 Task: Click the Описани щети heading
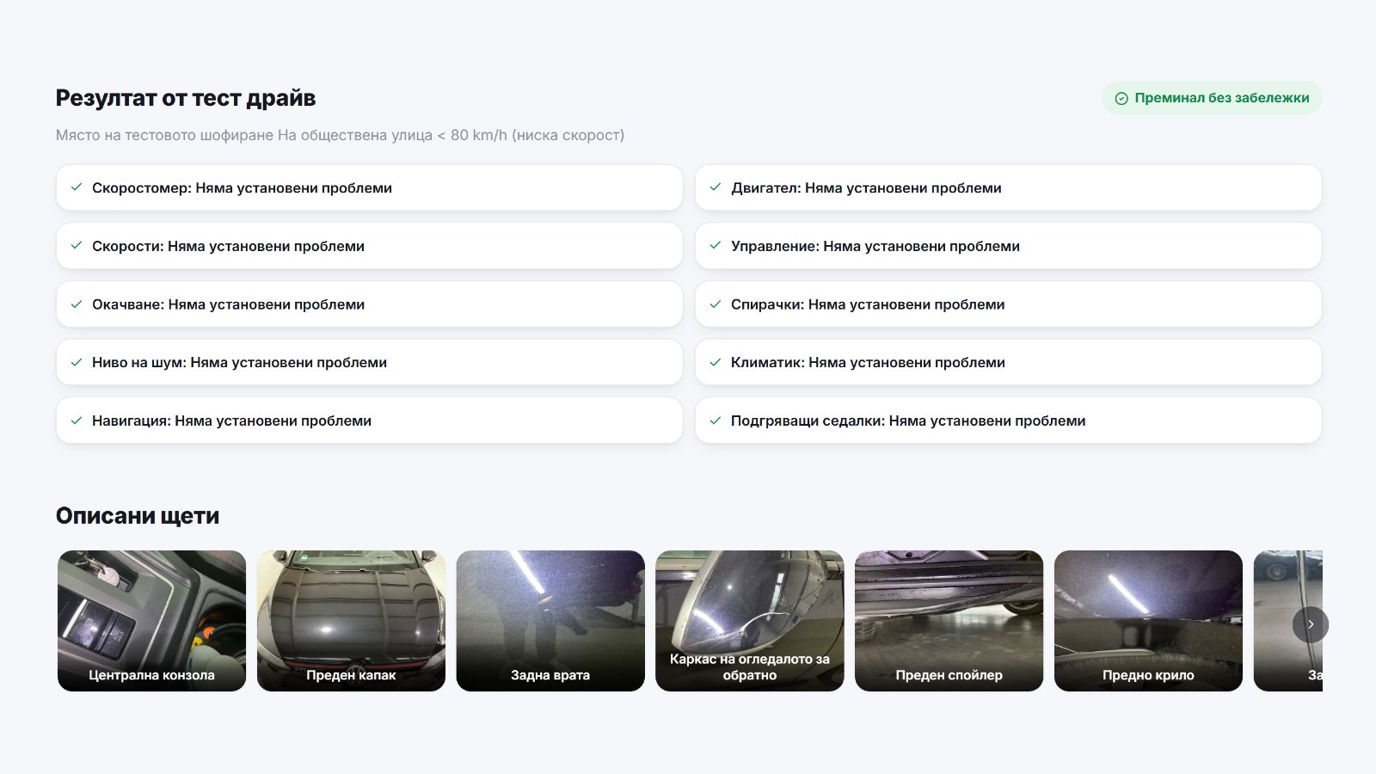point(138,516)
